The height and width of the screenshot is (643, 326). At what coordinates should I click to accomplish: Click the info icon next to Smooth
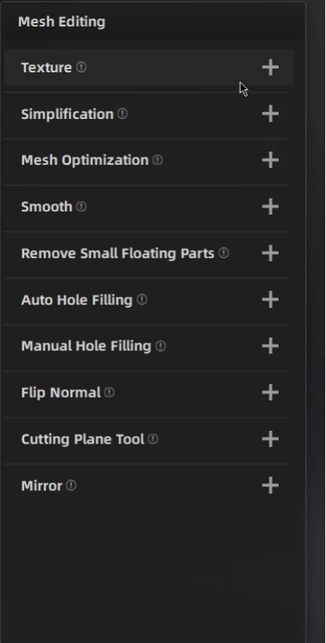[81, 207]
